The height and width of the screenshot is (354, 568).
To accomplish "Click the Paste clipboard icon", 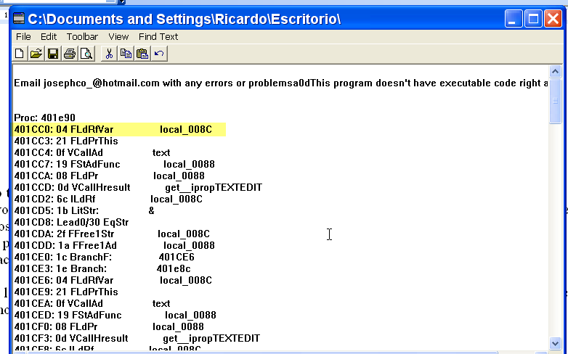I will point(142,53).
